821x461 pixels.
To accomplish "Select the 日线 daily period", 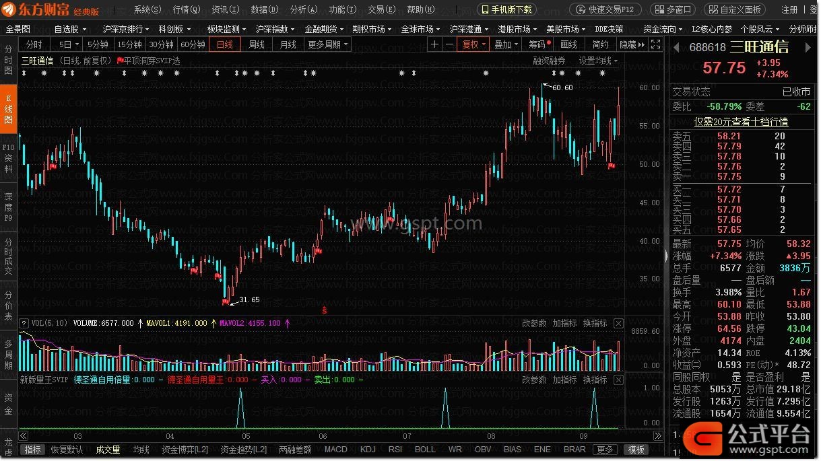I will click(x=224, y=44).
